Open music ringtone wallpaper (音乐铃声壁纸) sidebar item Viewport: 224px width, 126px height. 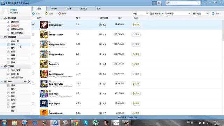pos(17,33)
